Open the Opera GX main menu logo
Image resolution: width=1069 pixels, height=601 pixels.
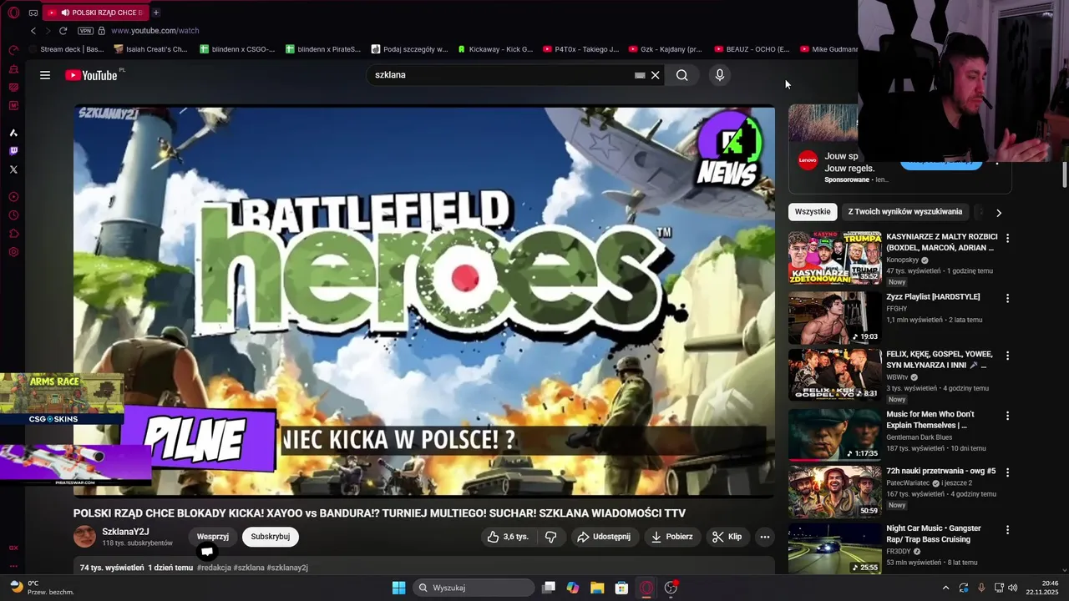13,13
